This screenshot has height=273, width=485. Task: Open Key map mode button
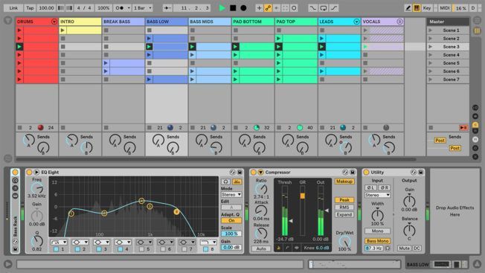[427, 8]
